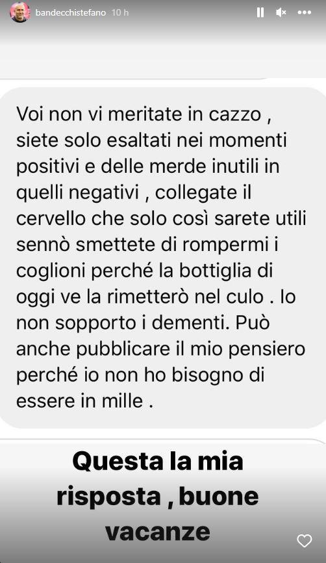The image size is (326, 563).
Task: Click the line "perché io non ho bisogno di"
Action: point(140,375)
